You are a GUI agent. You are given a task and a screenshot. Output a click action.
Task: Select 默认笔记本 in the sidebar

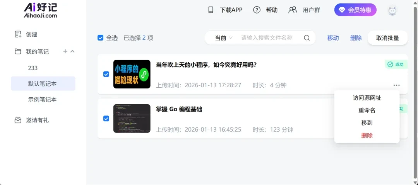[x=43, y=83]
